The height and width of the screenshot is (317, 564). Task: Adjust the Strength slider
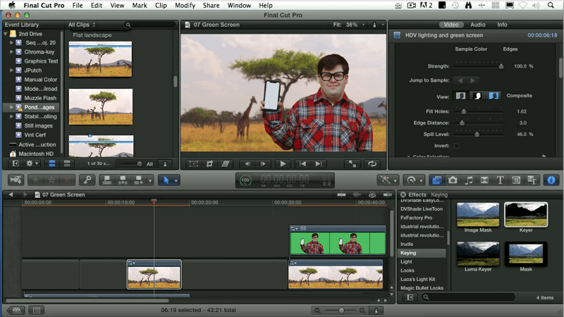501,66
